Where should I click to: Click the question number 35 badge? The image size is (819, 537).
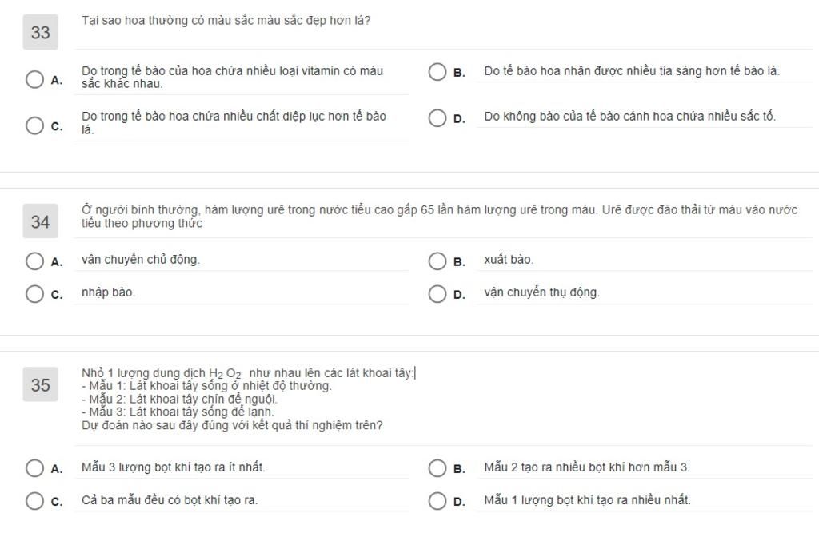(x=40, y=384)
